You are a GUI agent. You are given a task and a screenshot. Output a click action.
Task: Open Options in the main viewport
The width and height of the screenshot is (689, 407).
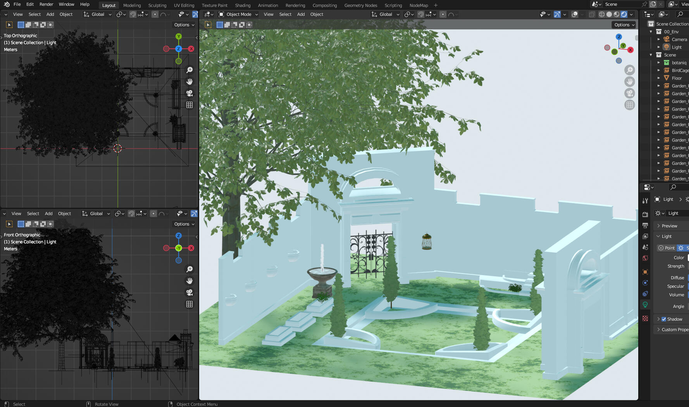point(624,25)
